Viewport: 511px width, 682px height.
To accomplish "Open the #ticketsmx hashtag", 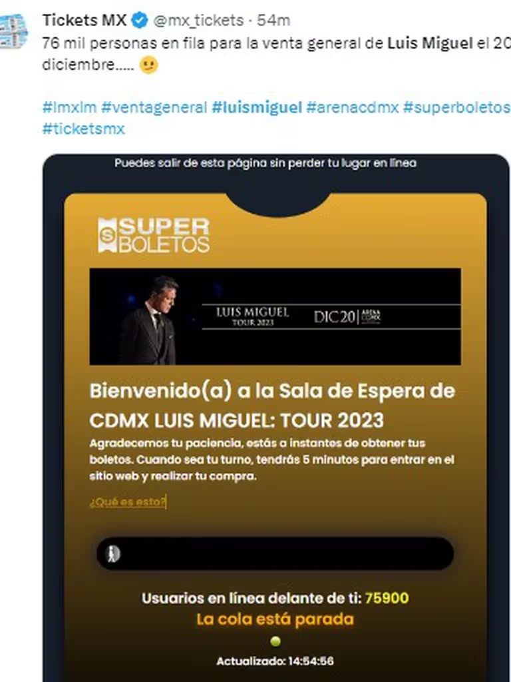I will pos(83,129).
